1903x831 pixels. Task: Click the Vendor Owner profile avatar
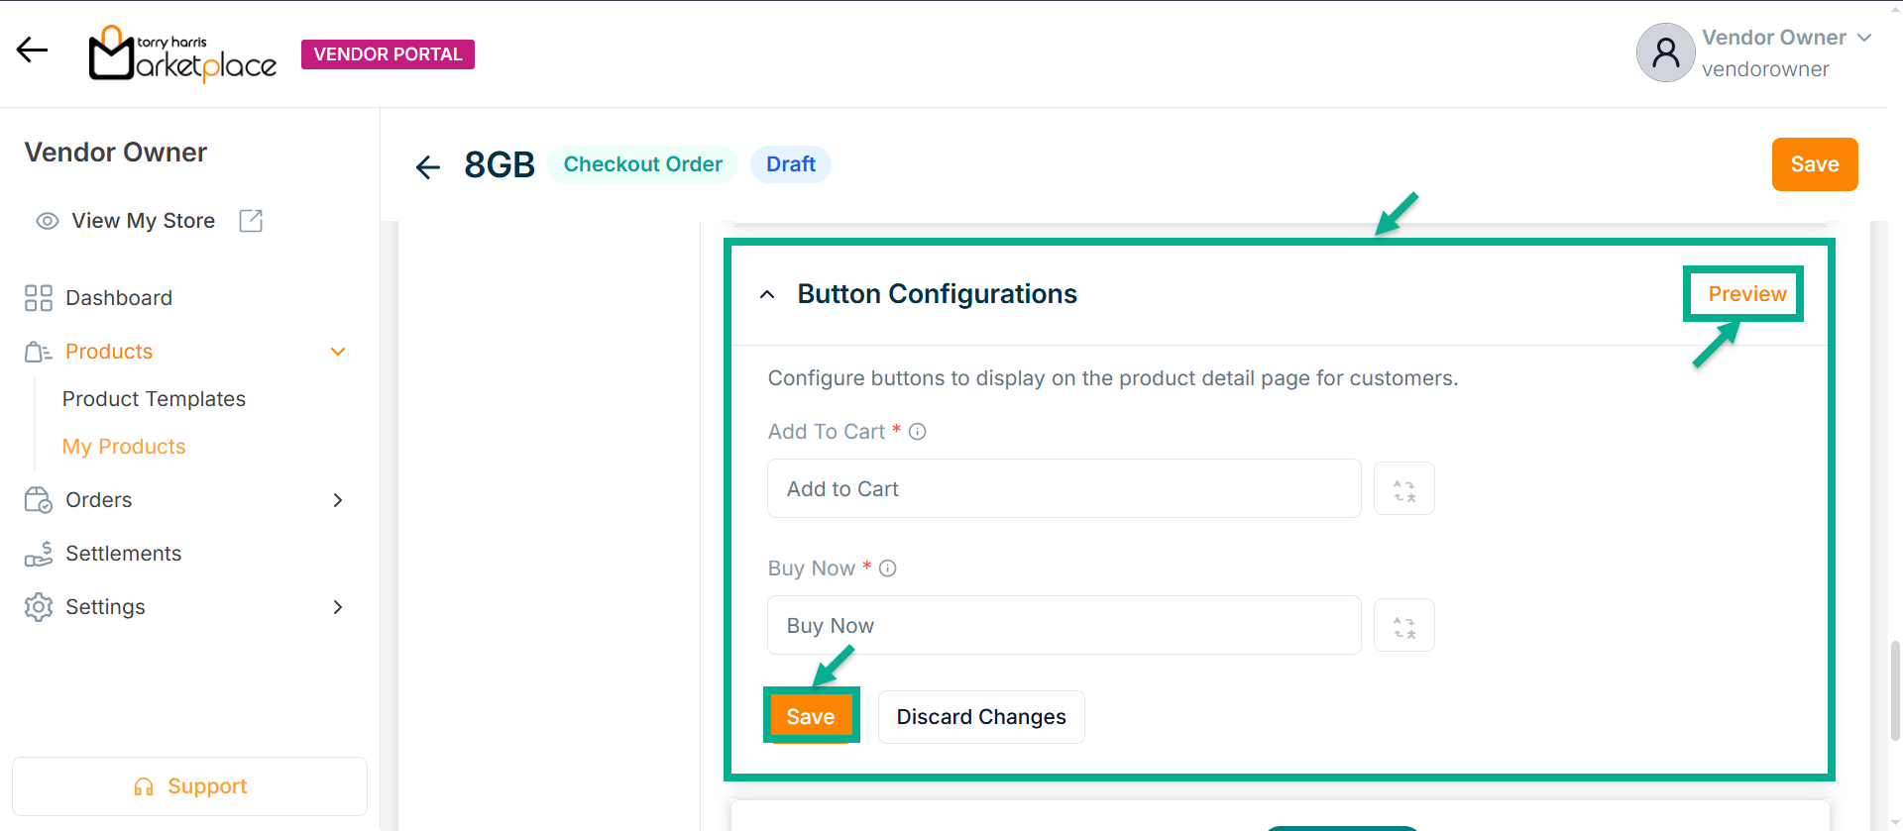click(x=1665, y=52)
